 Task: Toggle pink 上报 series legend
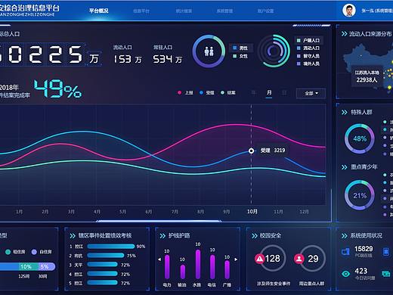tap(185, 93)
